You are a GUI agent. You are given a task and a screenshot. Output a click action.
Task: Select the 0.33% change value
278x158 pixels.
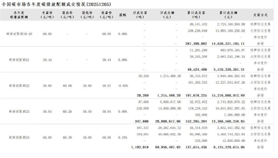123,137
